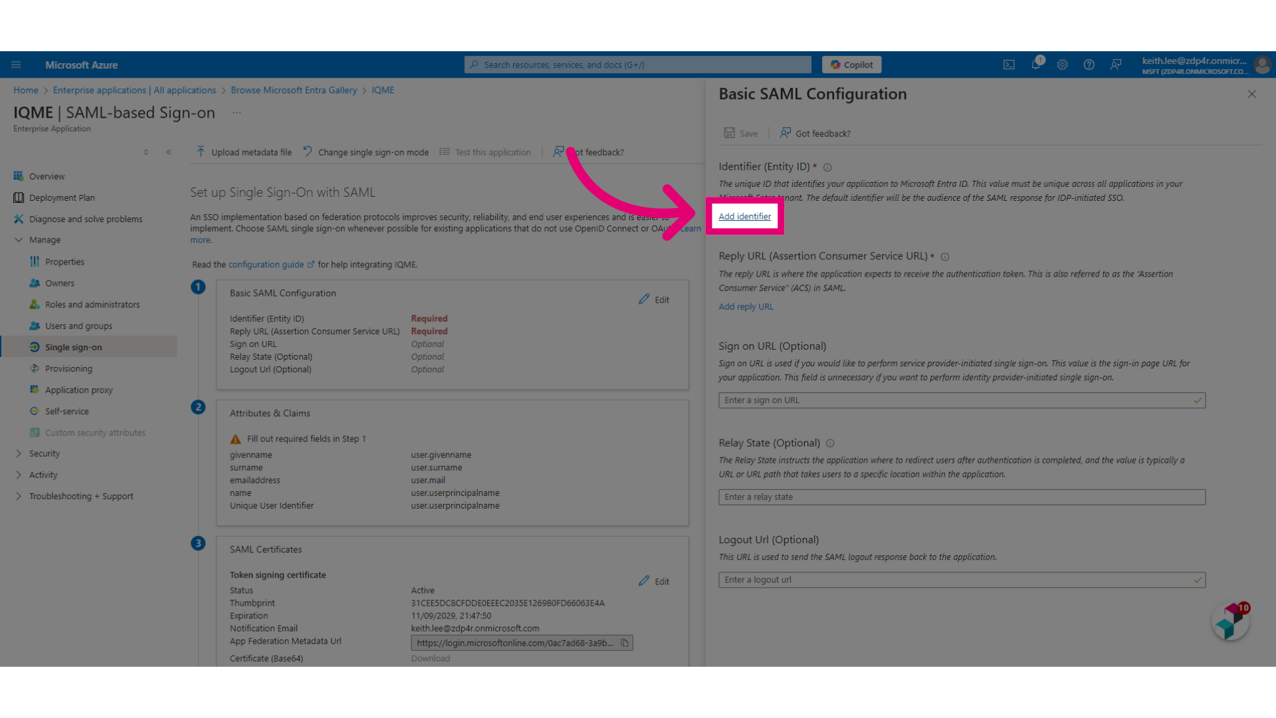
Task: Open the notifications bell
Action: (1035, 64)
